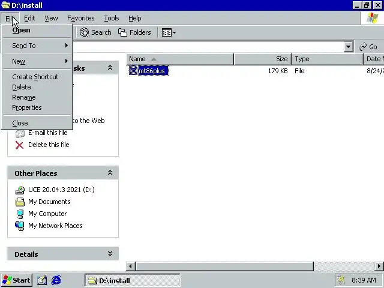The width and height of the screenshot is (384, 288).
Task: Go to My Computer
Action: [x=47, y=214]
